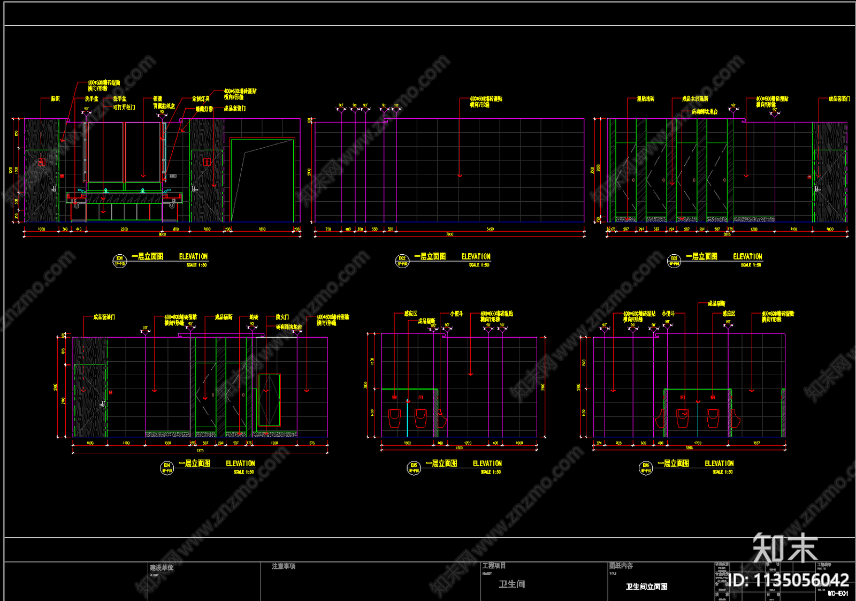
Task: Select the '可打开柜门' annotation
Action: click(x=124, y=107)
